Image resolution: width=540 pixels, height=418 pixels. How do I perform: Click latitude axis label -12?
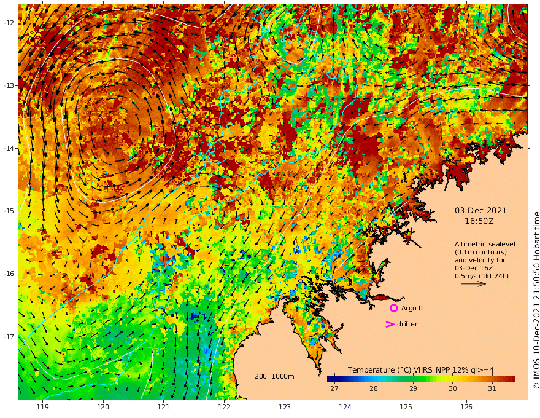tap(9, 23)
